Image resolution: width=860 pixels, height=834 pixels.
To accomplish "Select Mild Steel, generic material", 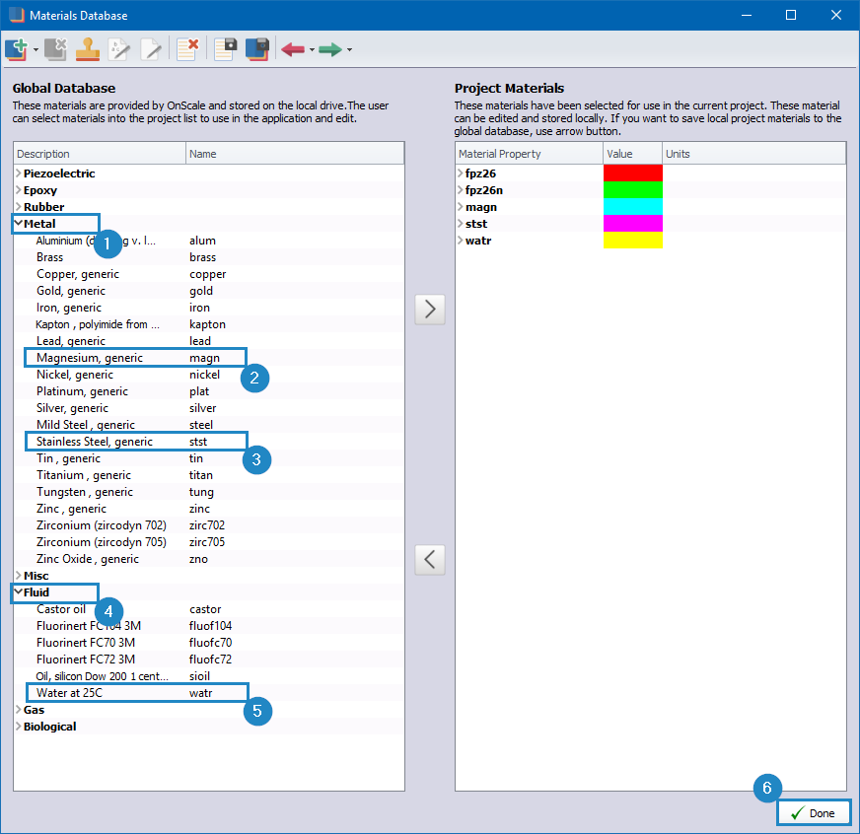I will [x=209, y=425].
